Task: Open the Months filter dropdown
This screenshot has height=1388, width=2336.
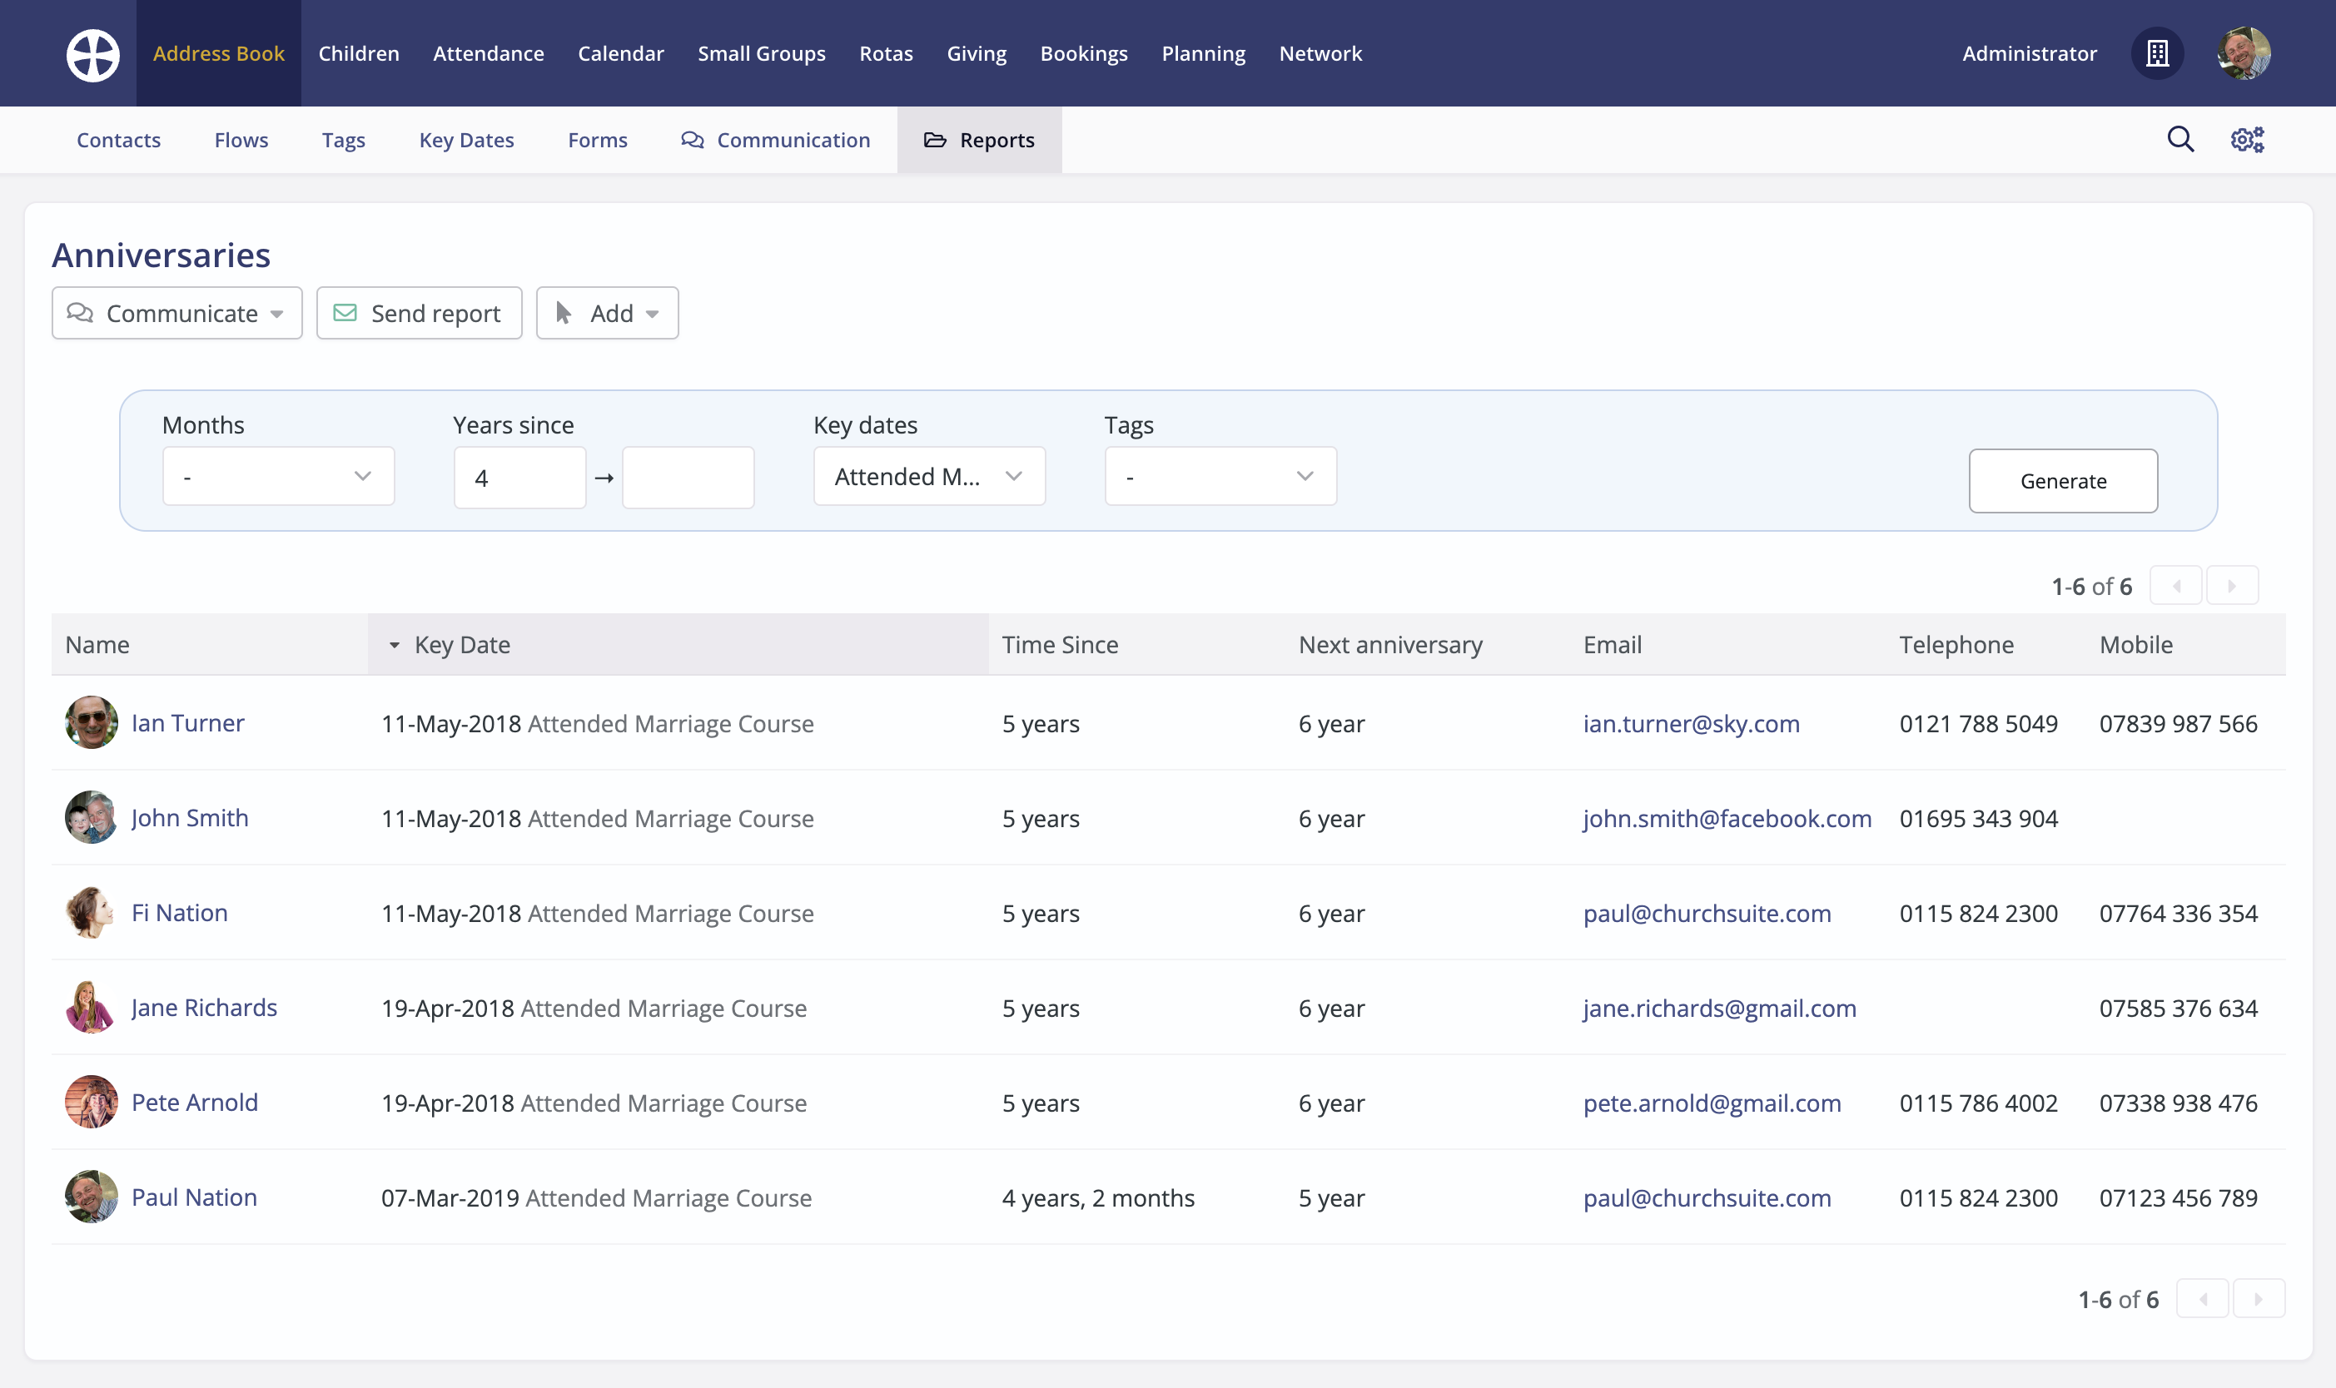Action: (x=278, y=477)
